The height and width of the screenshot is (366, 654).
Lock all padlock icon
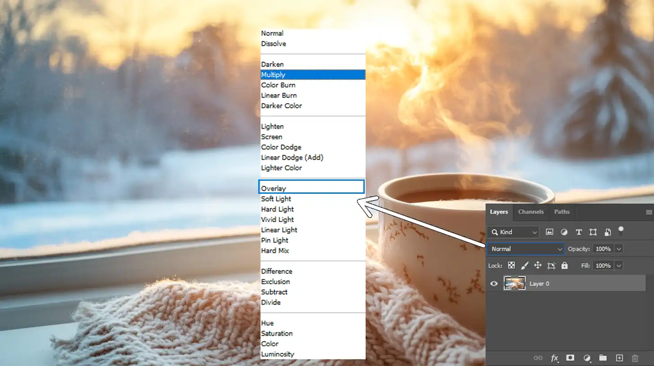(565, 266)
